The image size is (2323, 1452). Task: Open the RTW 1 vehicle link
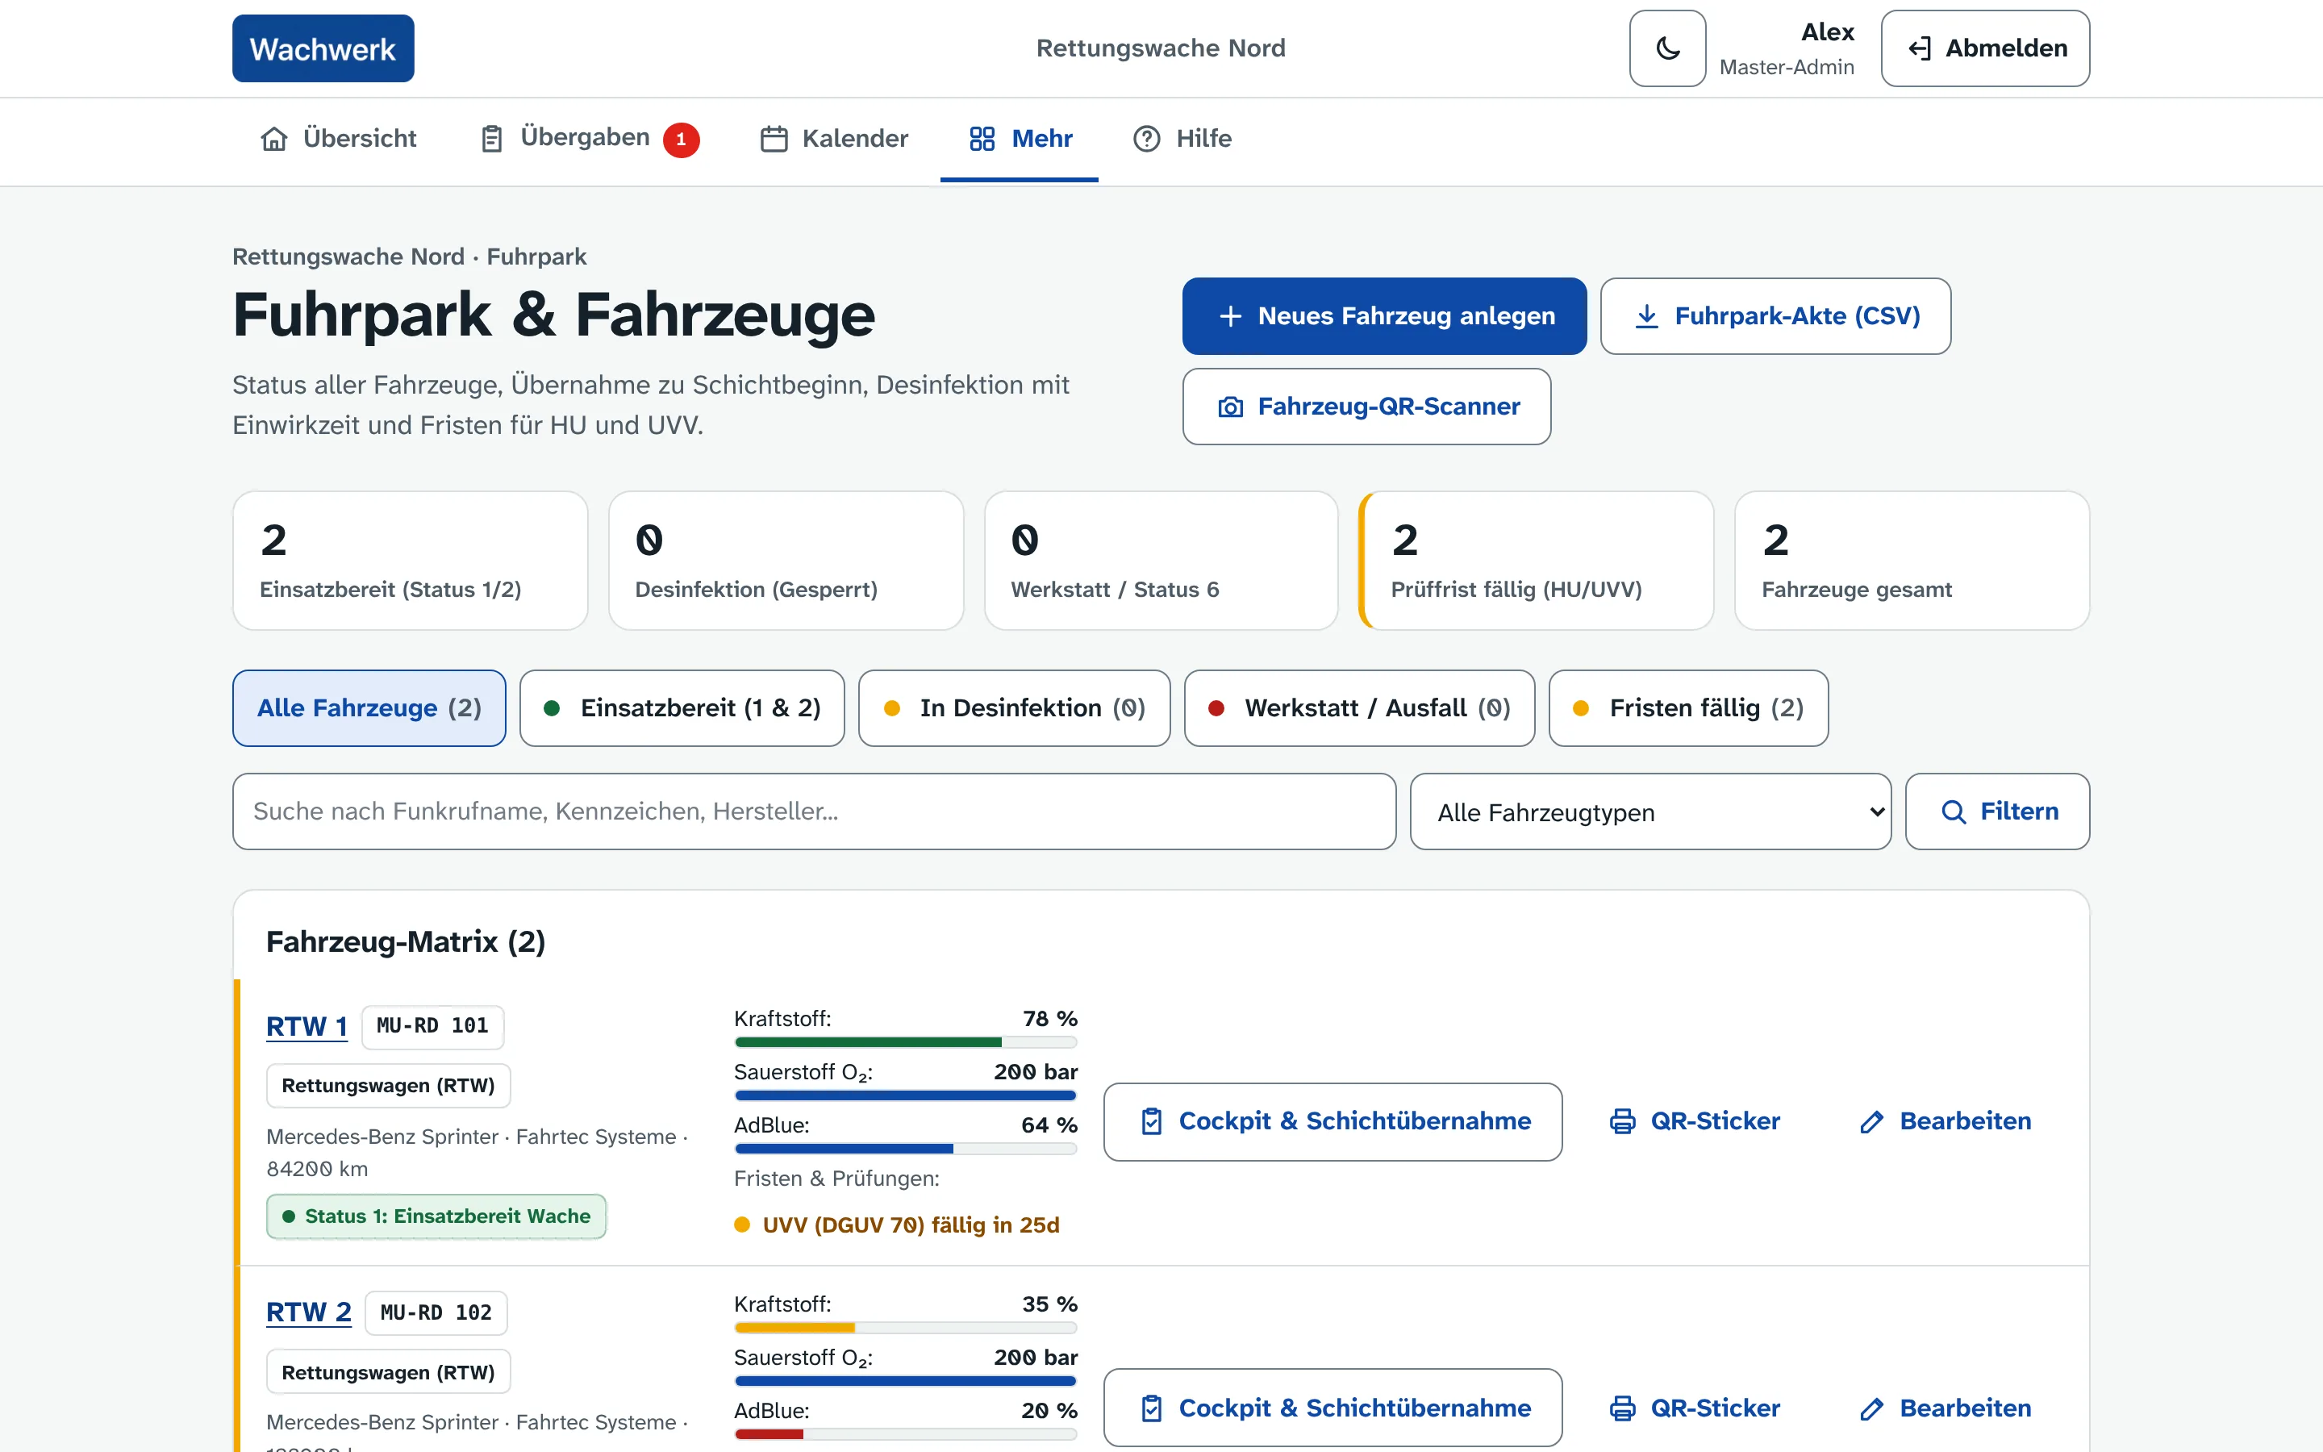pyautogui.click(x=307, y=1027)
